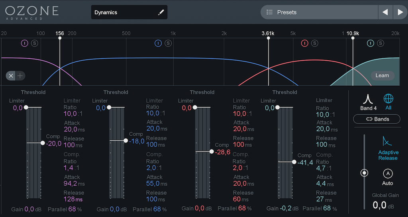Screen dimensions: 408x217
Task: Select the All bands globe icon
Action: coord(388,99)
